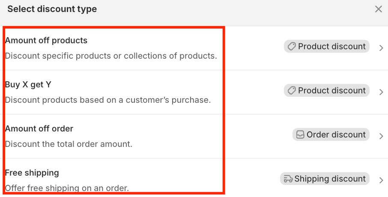Expand chevron arrow for Free shipping
The width and height of the screenshot is (388, 197).
coord(381,180)
